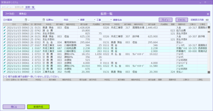Open the 編集(E) menu
Screen dimensions: 213x111
(x=23, y=14)
